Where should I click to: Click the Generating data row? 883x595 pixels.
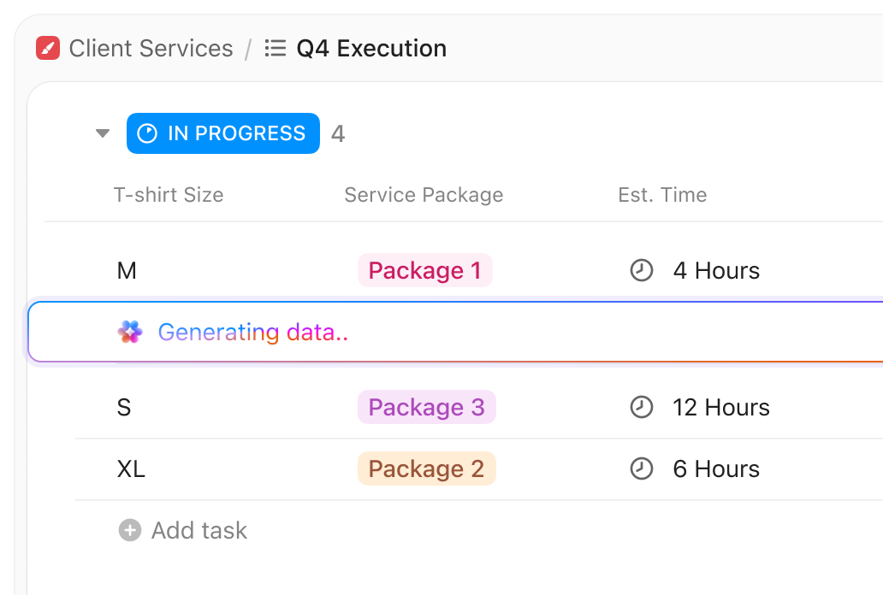252,332
